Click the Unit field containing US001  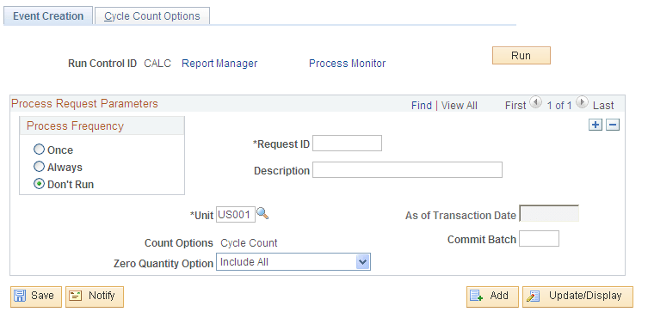236,215
